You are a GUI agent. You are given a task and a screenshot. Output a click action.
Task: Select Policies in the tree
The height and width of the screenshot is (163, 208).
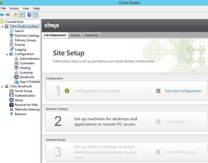[x=20, y=45]
